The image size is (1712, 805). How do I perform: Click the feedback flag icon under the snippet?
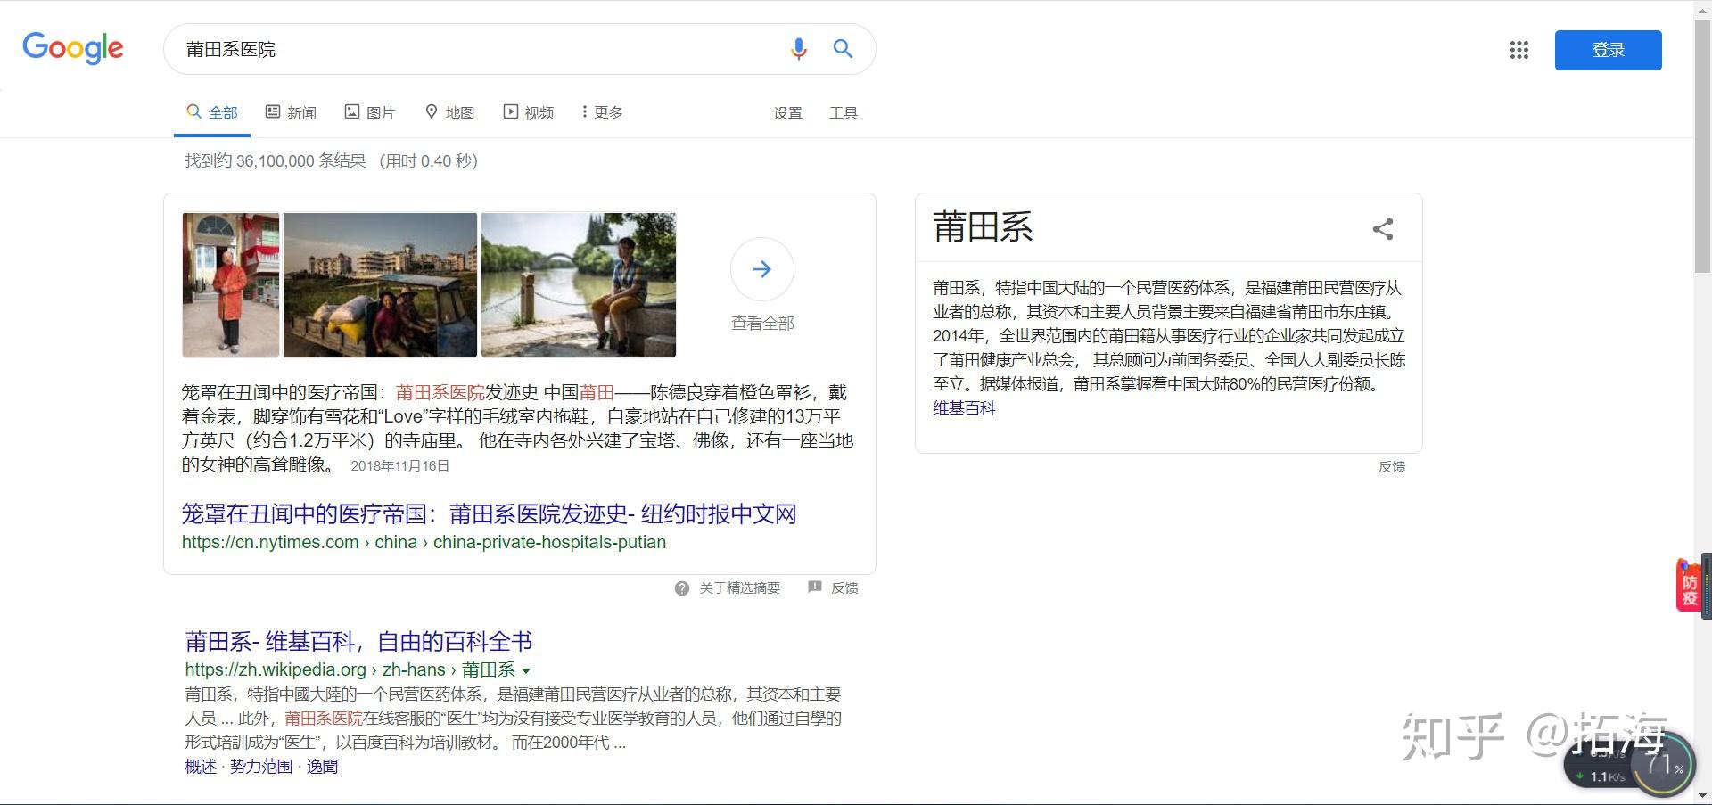click(x=814, y=587)
